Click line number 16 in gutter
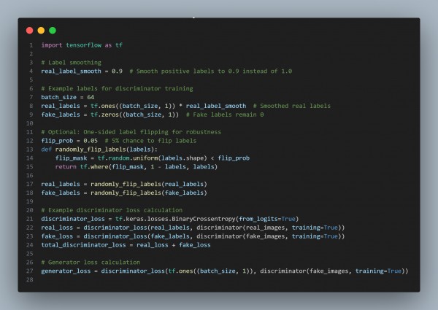The height and width of the screenshot is (310, 438). coord(30,176)
